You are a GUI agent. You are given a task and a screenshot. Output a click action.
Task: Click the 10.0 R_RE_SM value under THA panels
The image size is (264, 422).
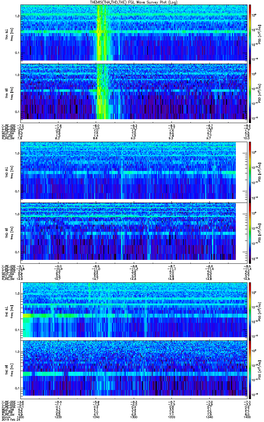247,139
